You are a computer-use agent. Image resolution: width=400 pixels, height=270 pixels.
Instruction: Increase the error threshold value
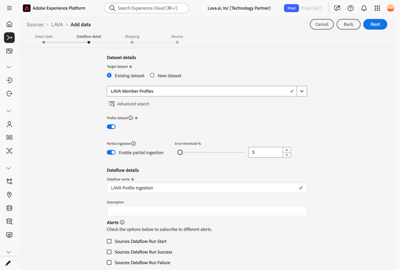pos(287,150)
